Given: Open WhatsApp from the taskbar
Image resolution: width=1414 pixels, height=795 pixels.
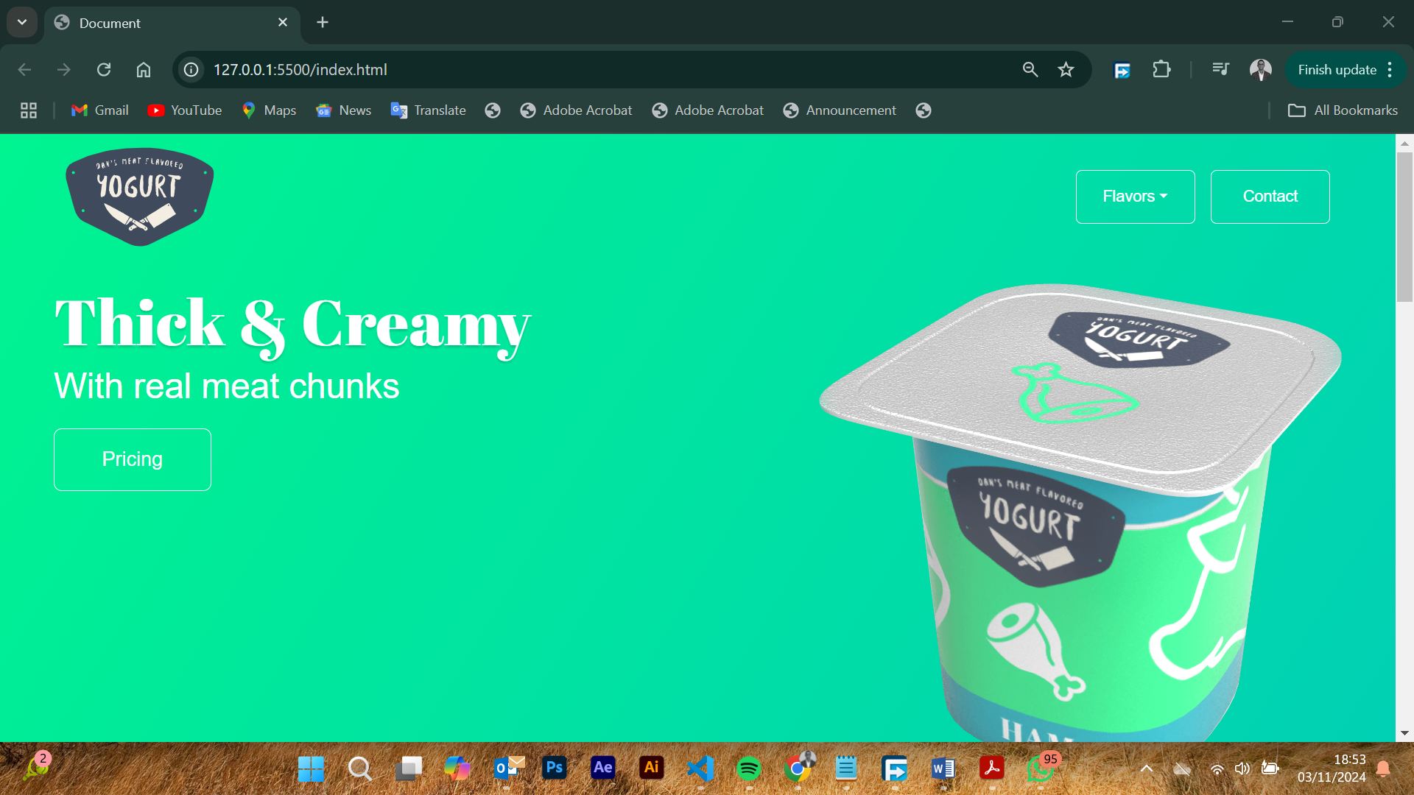Looking at the screenshot, I should point(1040,768).
